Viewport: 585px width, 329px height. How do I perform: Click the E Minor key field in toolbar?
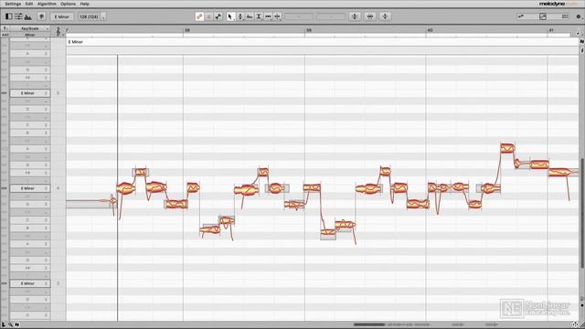[x=62, y=16]
